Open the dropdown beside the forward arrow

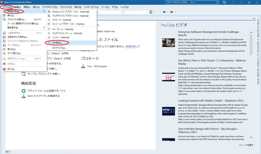pos(175,12)
